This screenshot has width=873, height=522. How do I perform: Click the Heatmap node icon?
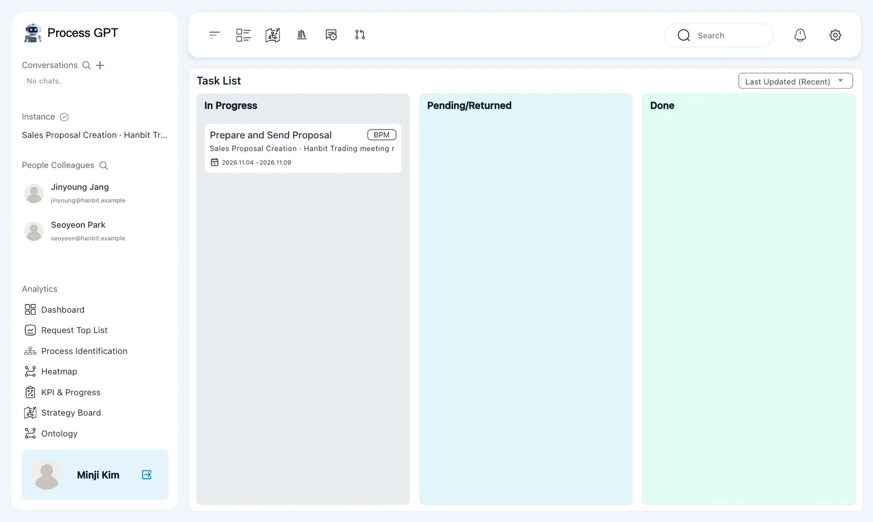point(30,371)
